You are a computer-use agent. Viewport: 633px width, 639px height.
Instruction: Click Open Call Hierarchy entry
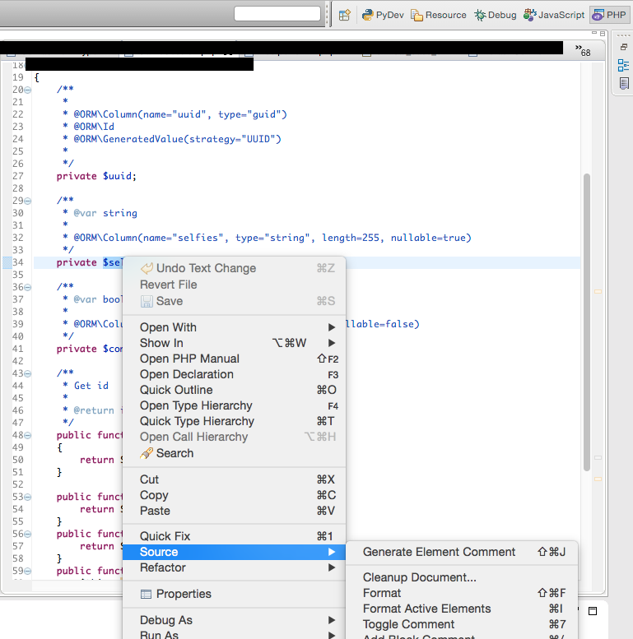(234, 437)
